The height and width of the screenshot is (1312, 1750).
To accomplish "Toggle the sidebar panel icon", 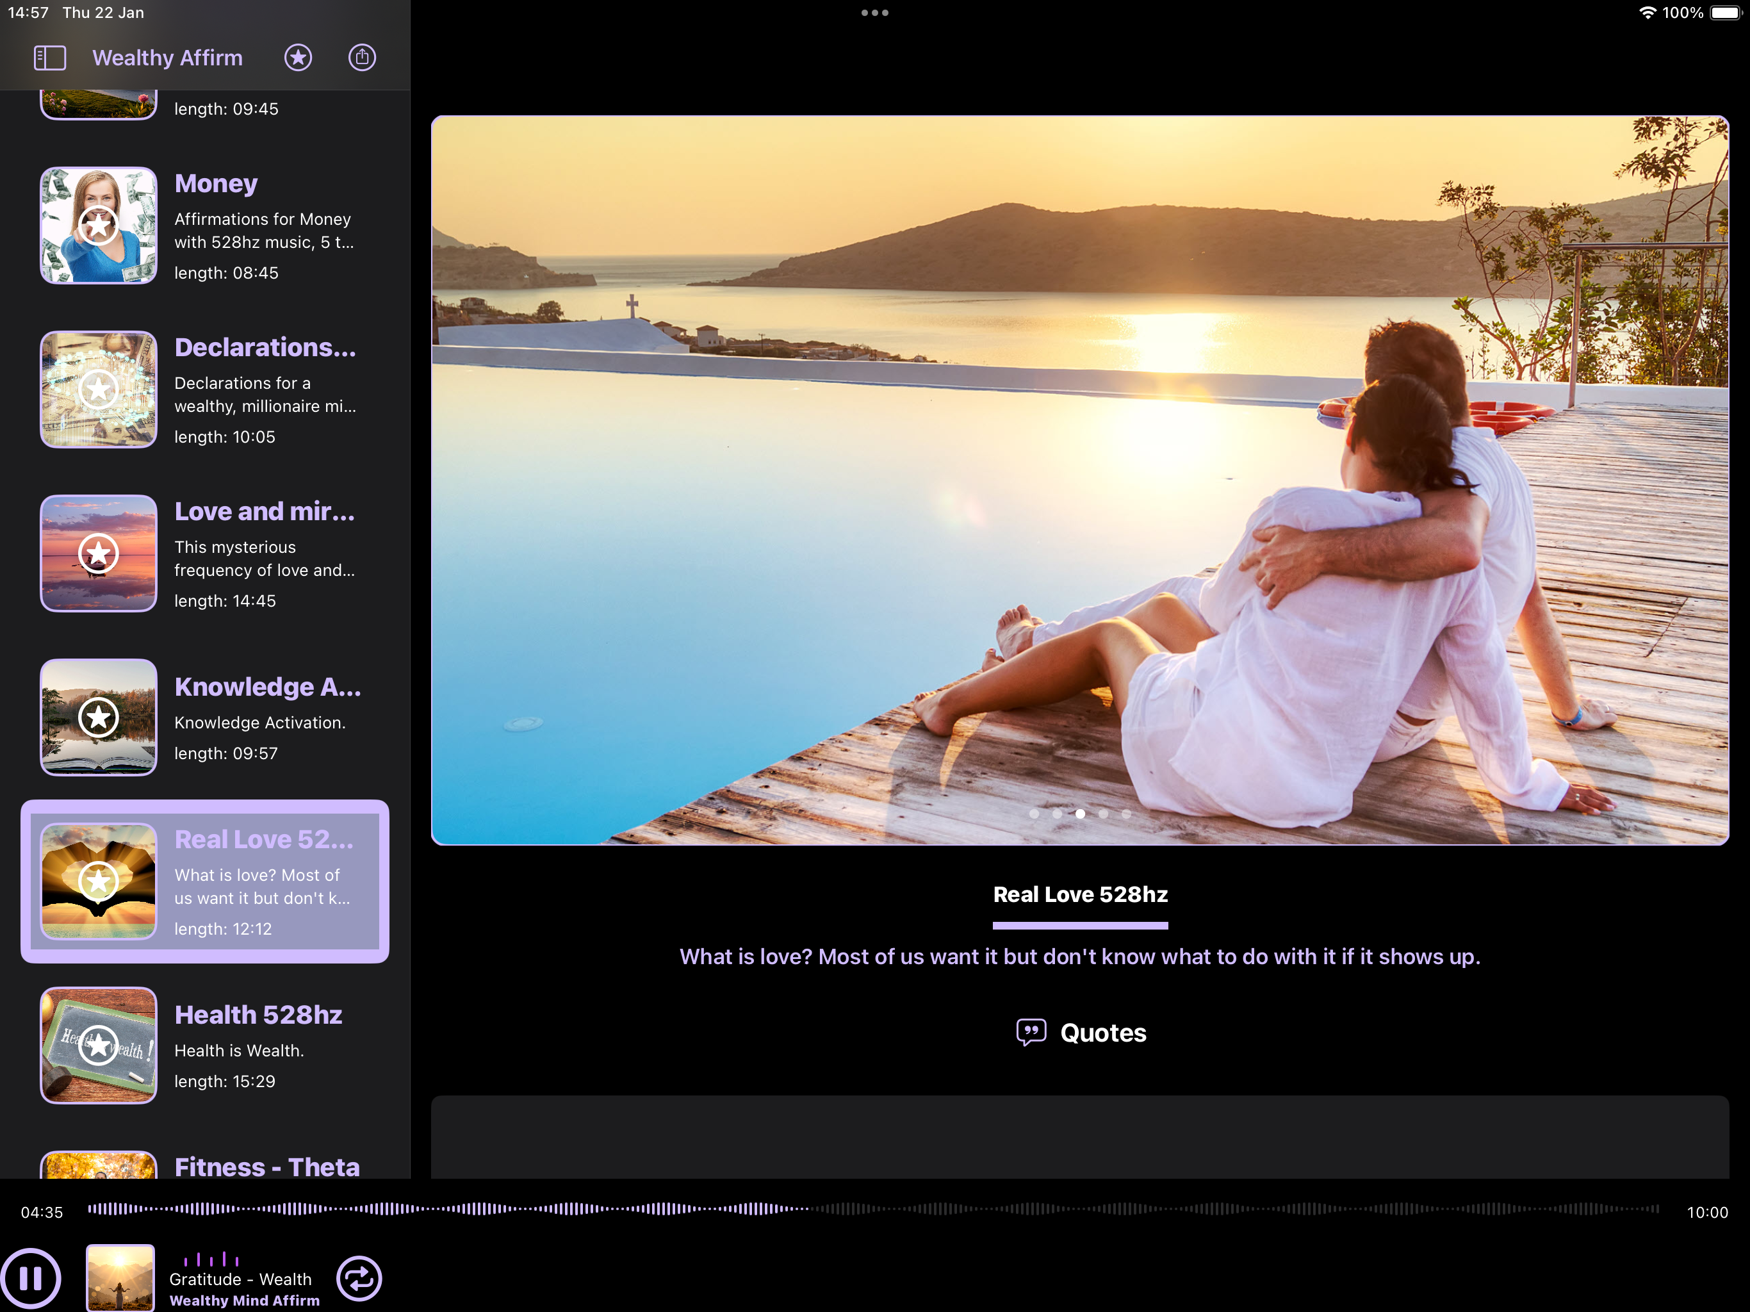I will click(50, 58).
